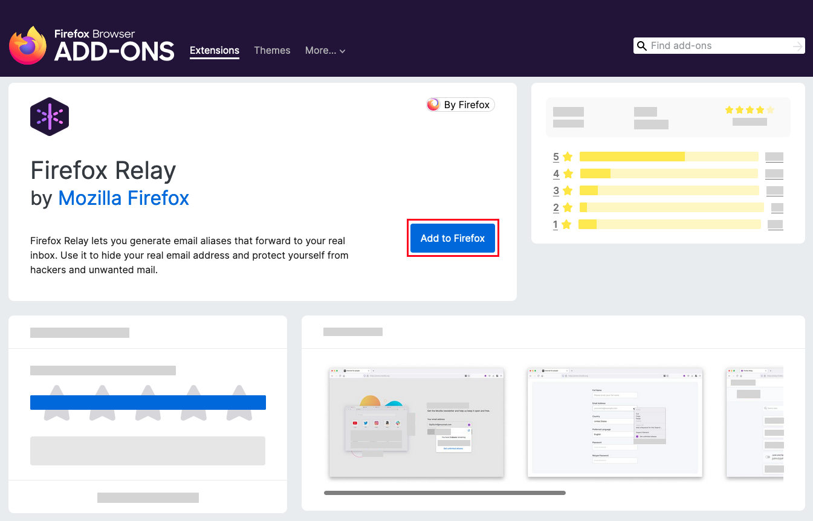This screenshot has height=521, width=813.
Task: Click the average rating stars summary
Action: click(750, 110)
